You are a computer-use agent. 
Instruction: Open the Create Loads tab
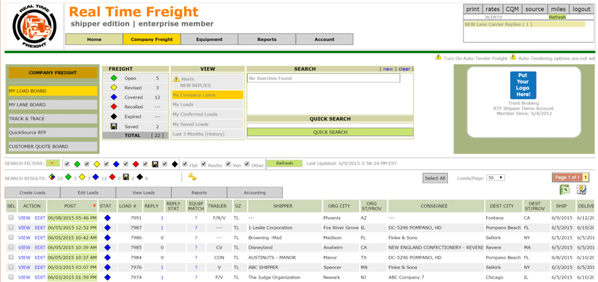click(x=32, y=192)
